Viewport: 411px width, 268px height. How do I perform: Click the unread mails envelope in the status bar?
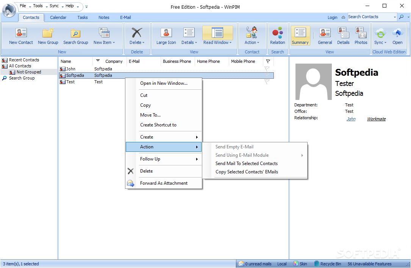pyautogui.click(x=241, y=263)
